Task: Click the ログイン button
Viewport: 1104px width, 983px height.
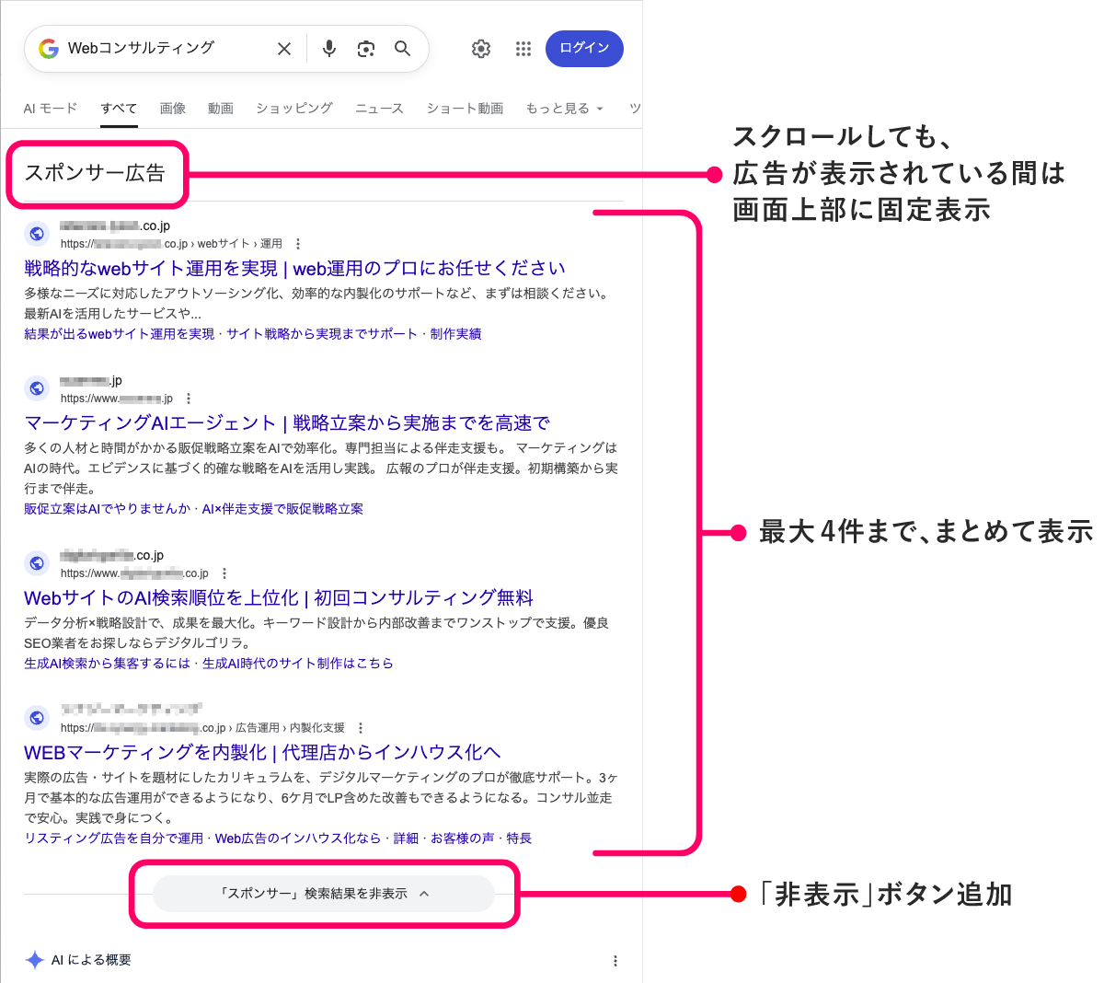Action: tap(584, 49)
